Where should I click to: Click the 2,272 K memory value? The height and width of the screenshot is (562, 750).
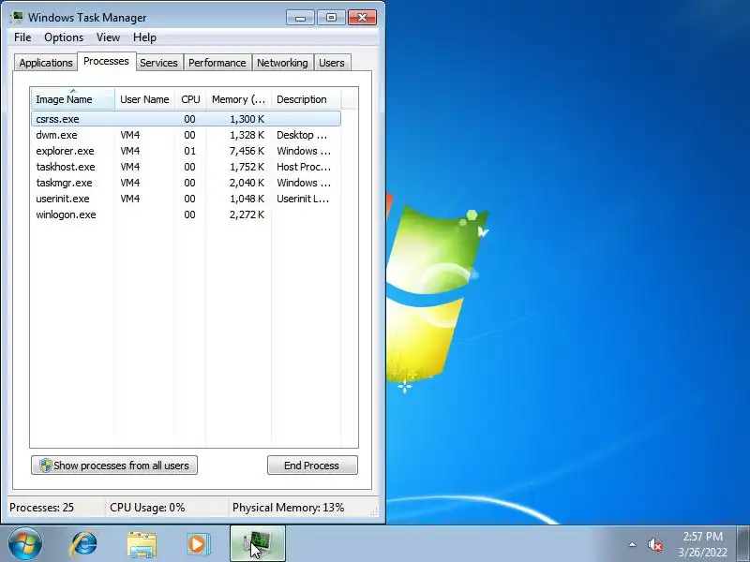[247, 214]
